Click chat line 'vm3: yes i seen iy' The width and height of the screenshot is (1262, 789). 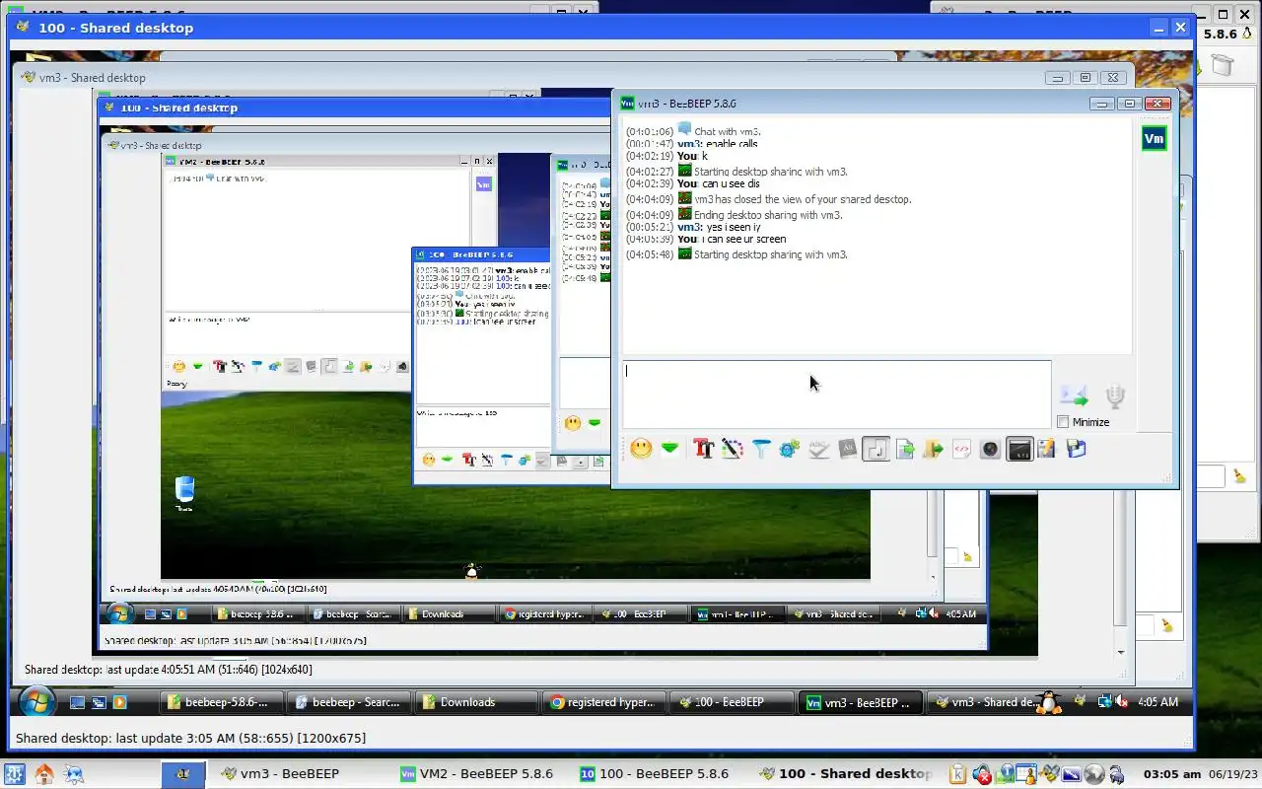click(693, 227)
